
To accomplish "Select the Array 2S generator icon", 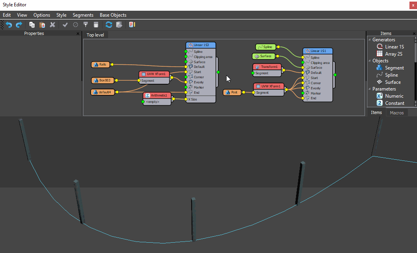I will [x=380, y=54].
